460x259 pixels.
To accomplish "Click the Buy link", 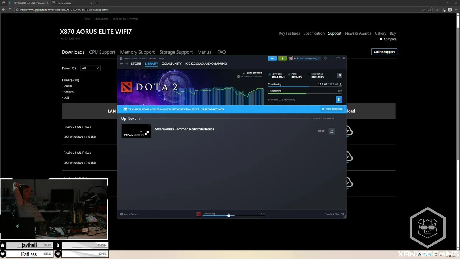I will point(393,33).
